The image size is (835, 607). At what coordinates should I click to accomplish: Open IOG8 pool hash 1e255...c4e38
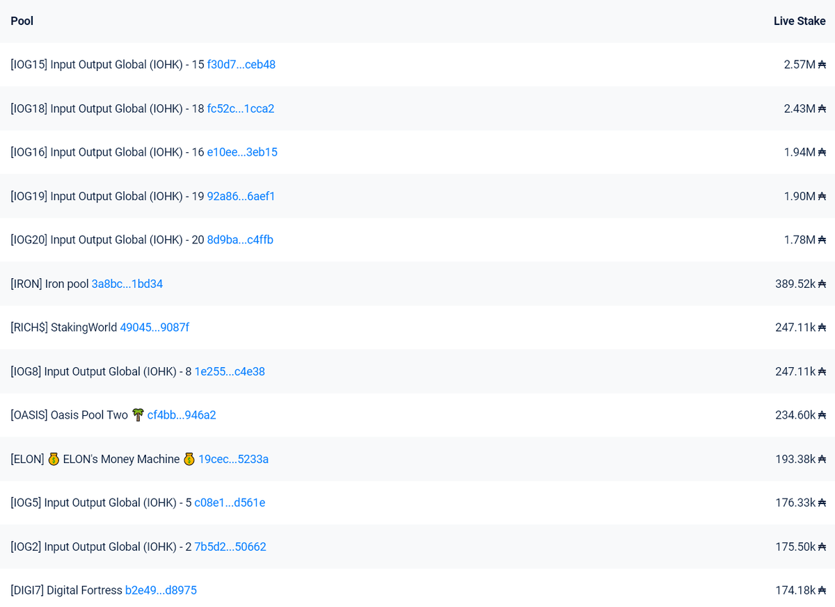(x=230, y=371)
